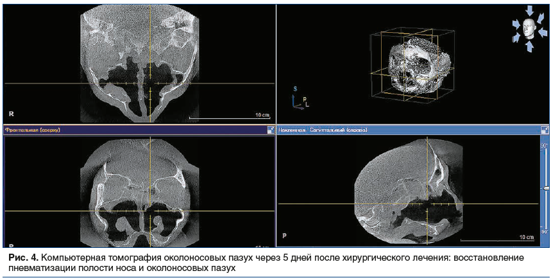
Task: Click the top arrow of the head orientation widget
Action: pos(529,10)
